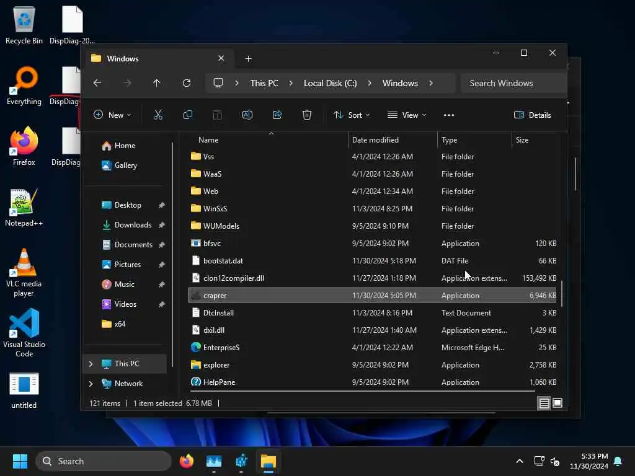This screenshot has height=476, width=635.
Task: Open Gallery in navigation pane
Action: pos(125,165)
